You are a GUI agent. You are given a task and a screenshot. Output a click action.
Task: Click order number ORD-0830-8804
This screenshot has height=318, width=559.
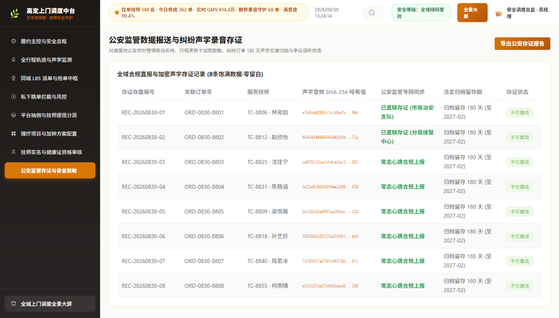click(204, 187)
